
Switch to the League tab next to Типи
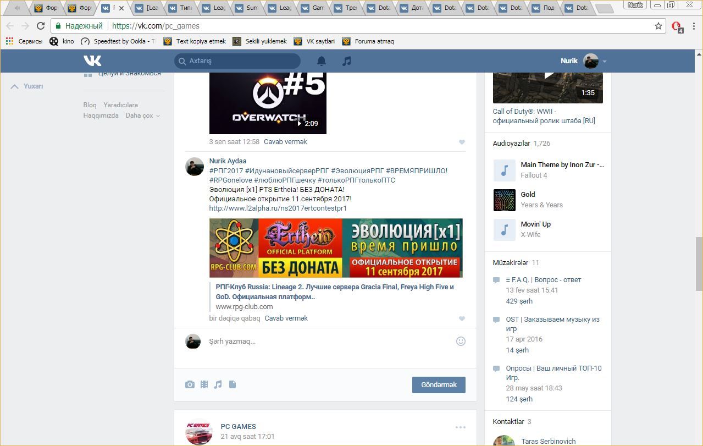(x=214, y=8)
